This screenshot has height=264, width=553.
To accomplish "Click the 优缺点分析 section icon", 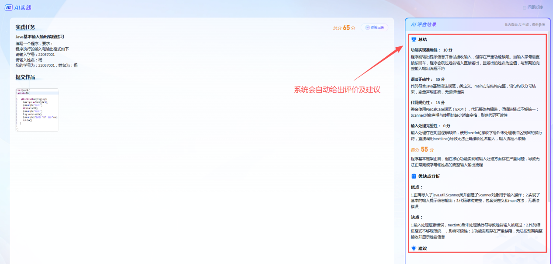I will (414, 176).
